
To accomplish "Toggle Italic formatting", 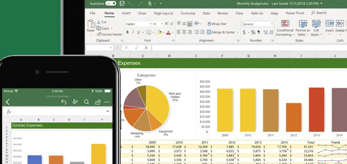I will tap(133, 32).
